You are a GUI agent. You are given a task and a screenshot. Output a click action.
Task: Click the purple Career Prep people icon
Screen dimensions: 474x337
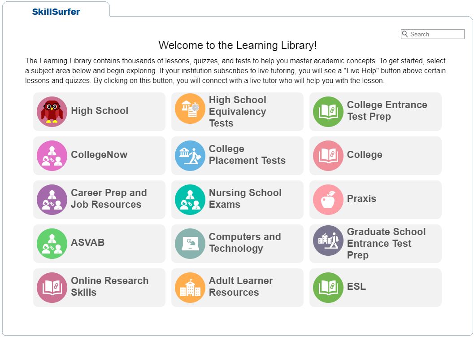(x=52, y=200)
